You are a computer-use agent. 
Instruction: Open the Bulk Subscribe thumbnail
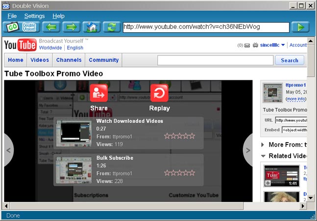[74, 170]
